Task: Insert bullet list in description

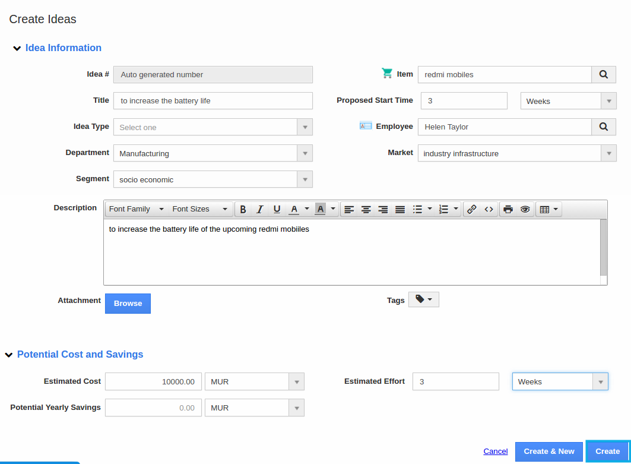Action: (417, 210)
